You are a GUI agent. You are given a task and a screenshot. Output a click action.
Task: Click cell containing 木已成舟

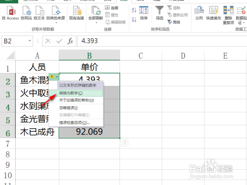(37, 132)
